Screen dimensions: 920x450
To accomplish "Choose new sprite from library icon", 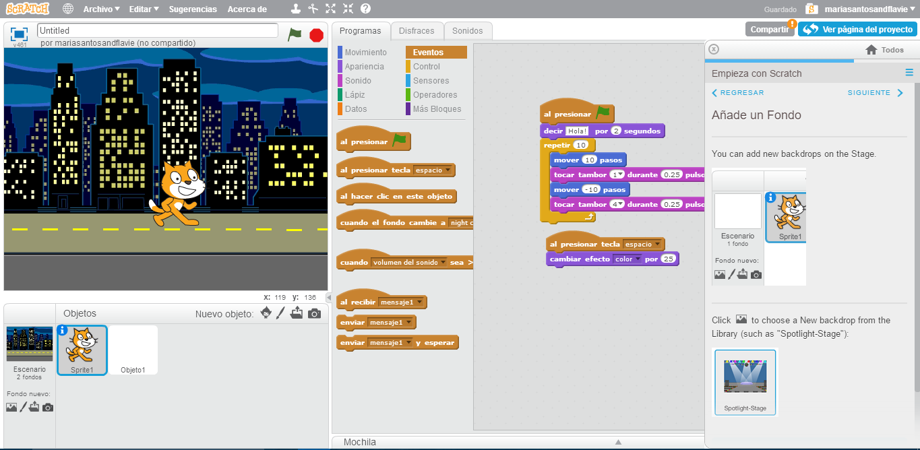I will (266, 313).
